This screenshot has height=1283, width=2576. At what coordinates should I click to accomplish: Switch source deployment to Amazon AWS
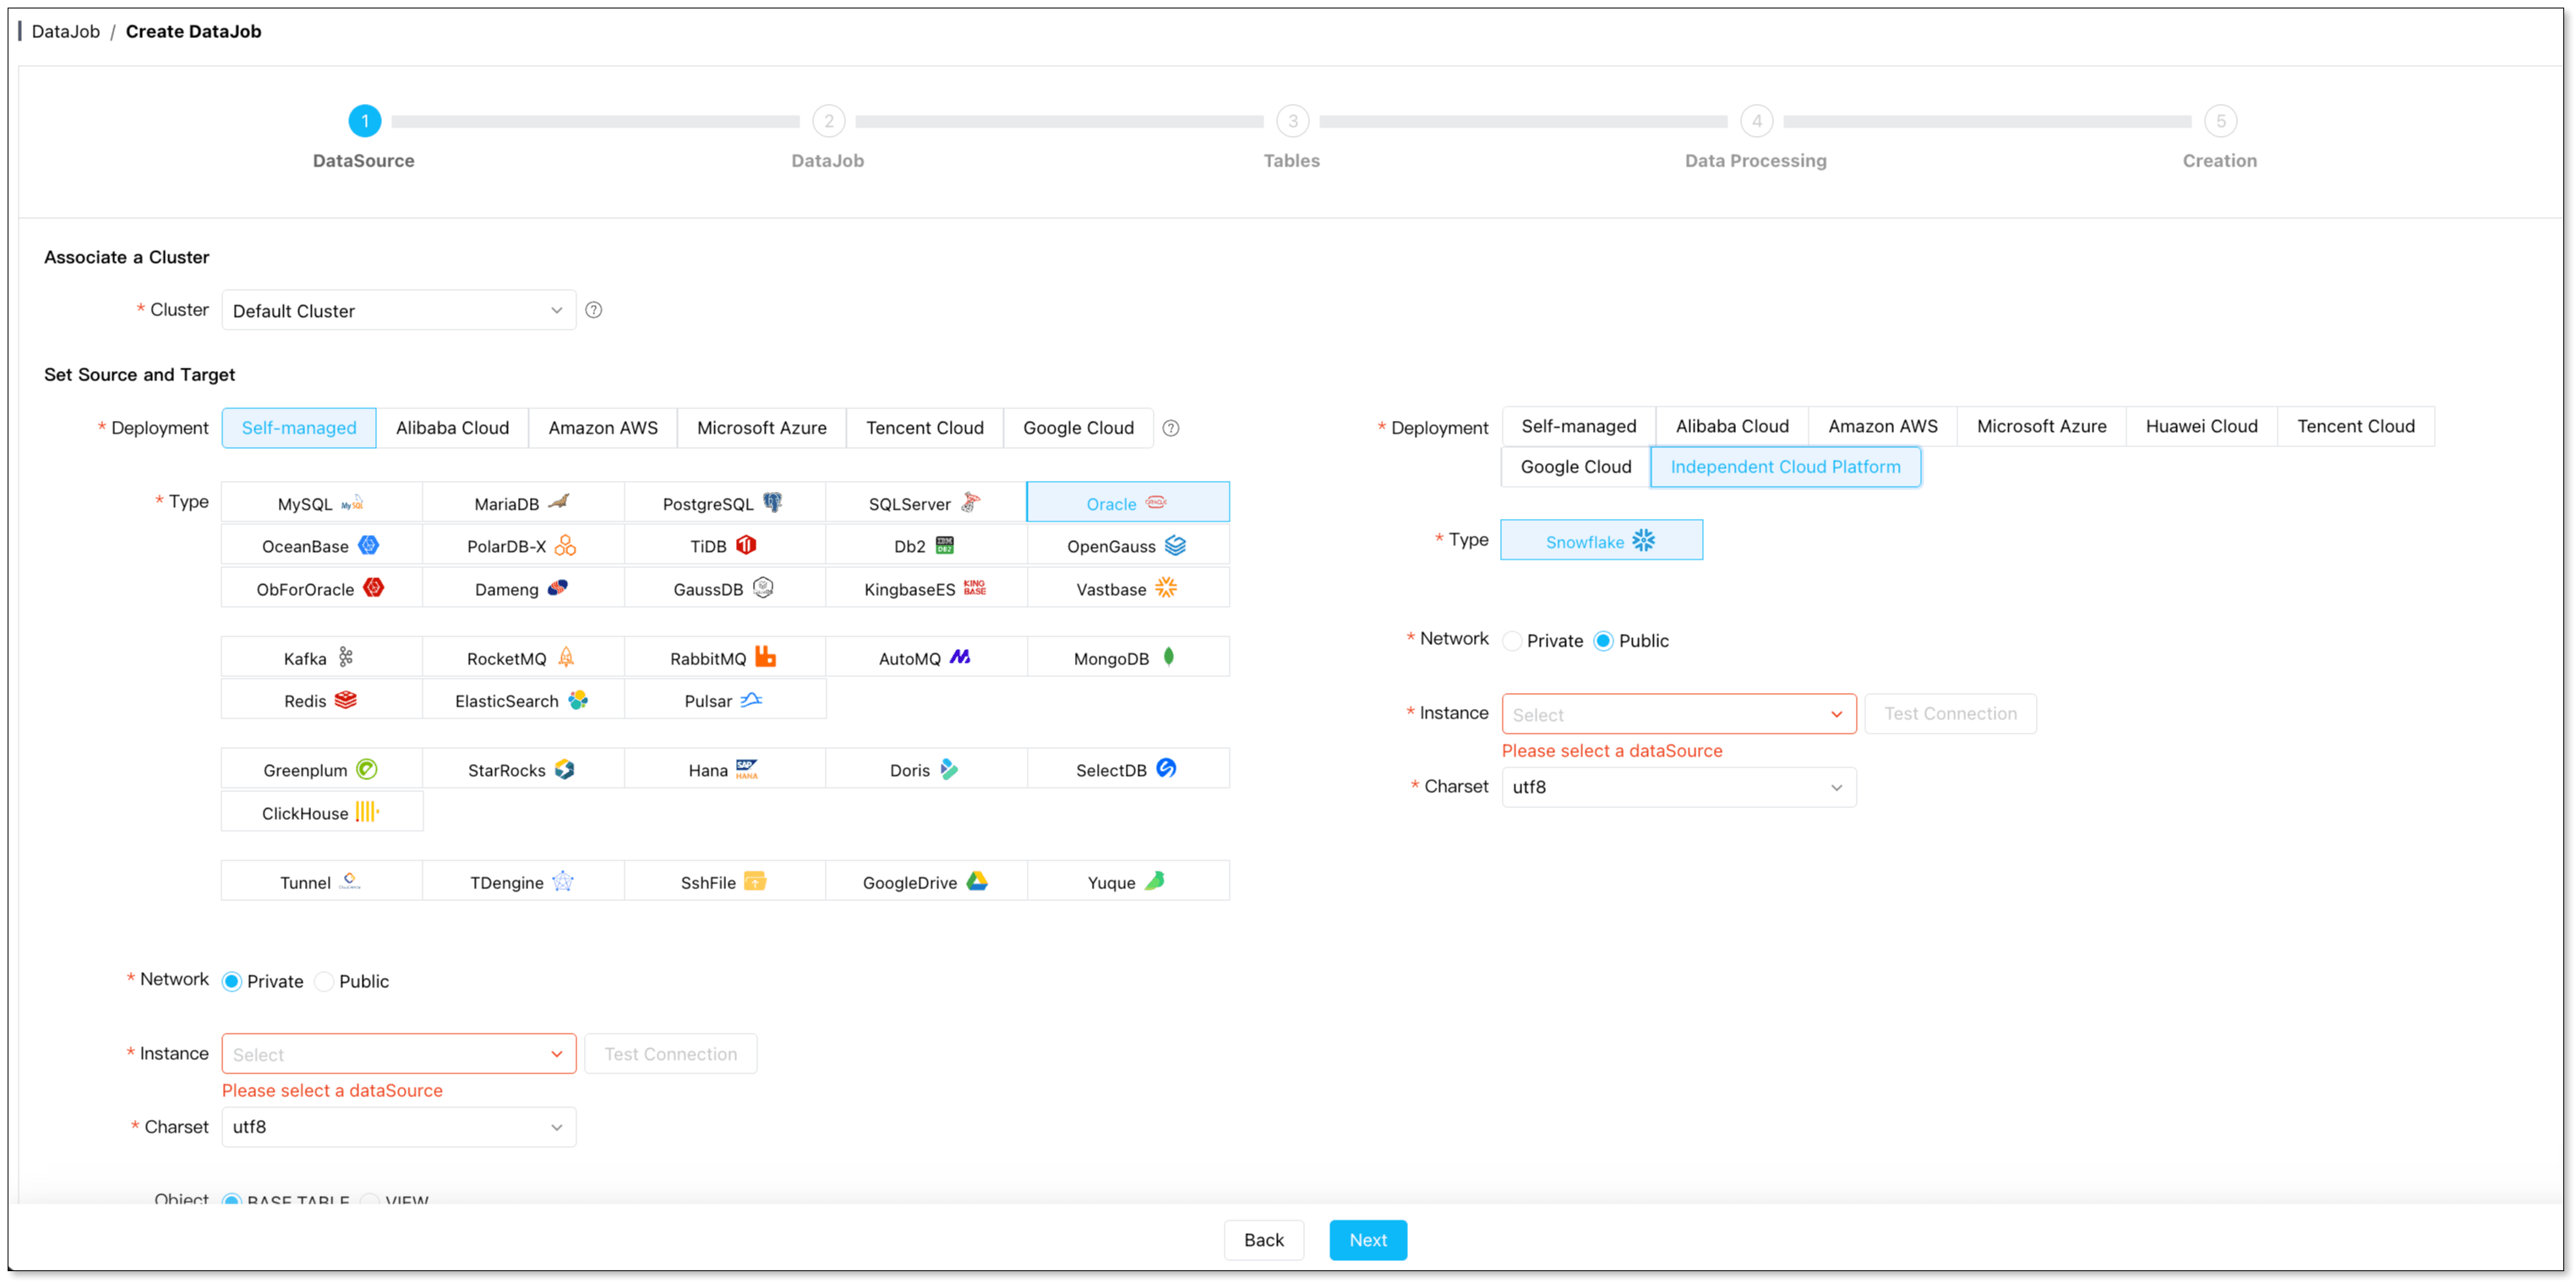(x=603, y=428)
